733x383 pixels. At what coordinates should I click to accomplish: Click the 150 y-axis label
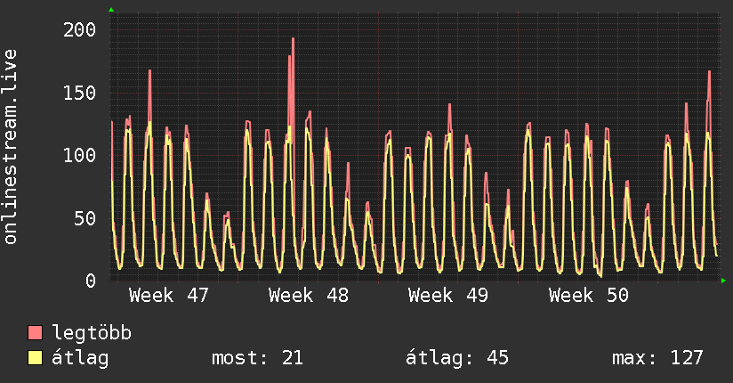79,93
